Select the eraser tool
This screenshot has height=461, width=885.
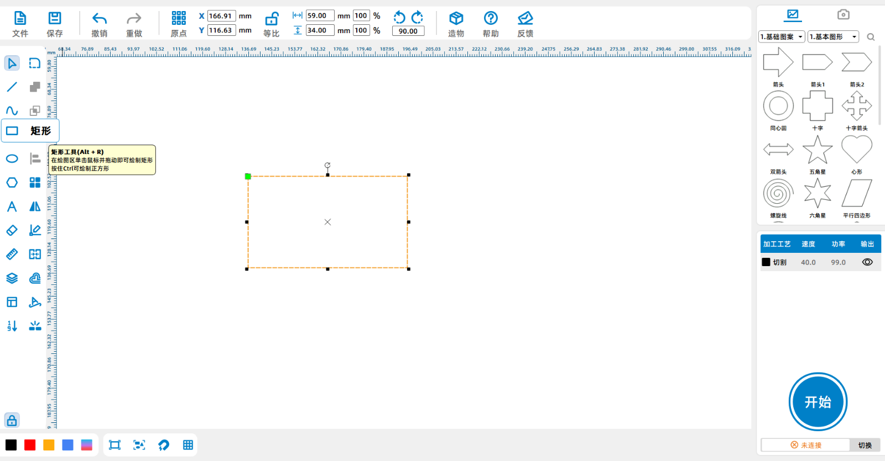(12, 230)
